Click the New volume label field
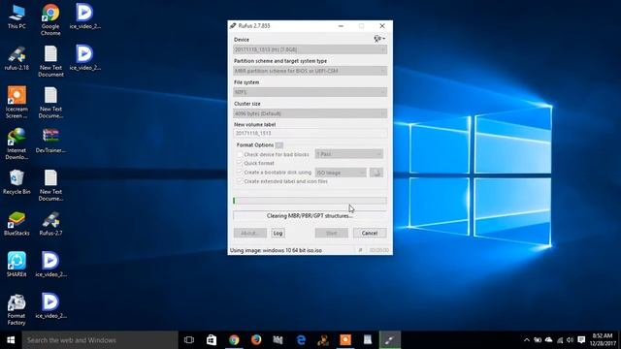 (x=310, y=134)
